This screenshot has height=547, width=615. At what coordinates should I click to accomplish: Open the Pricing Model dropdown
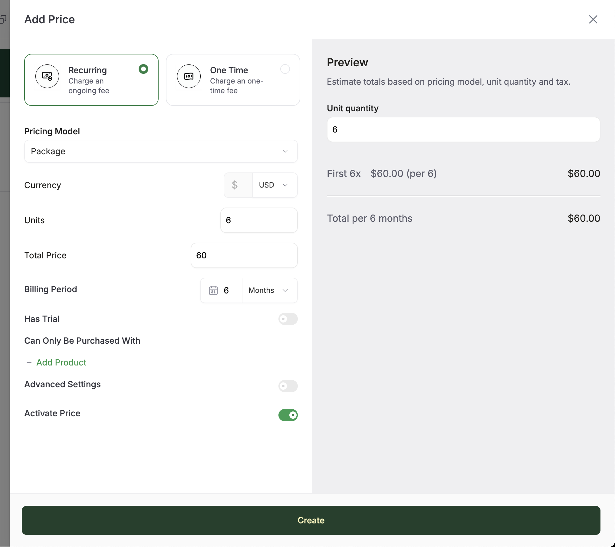coord(161,151)
